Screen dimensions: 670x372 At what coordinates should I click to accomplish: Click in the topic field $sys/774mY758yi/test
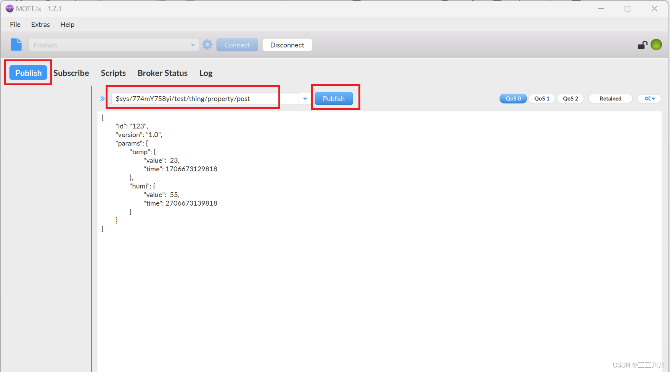pyautogui.click(x=205, y=99)
